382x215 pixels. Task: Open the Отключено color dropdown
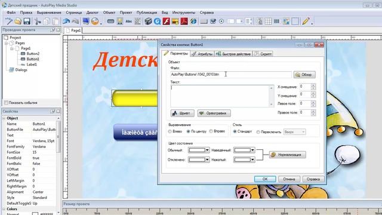tap(207, 159)
